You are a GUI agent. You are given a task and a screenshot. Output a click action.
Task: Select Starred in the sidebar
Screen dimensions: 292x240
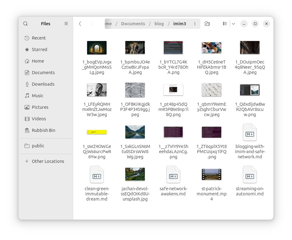pyautogui.click(x=39, y=50)
